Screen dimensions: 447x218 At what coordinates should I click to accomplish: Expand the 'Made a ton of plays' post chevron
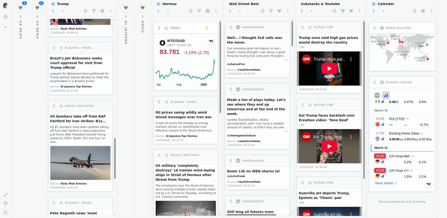(x=286, y=131)
